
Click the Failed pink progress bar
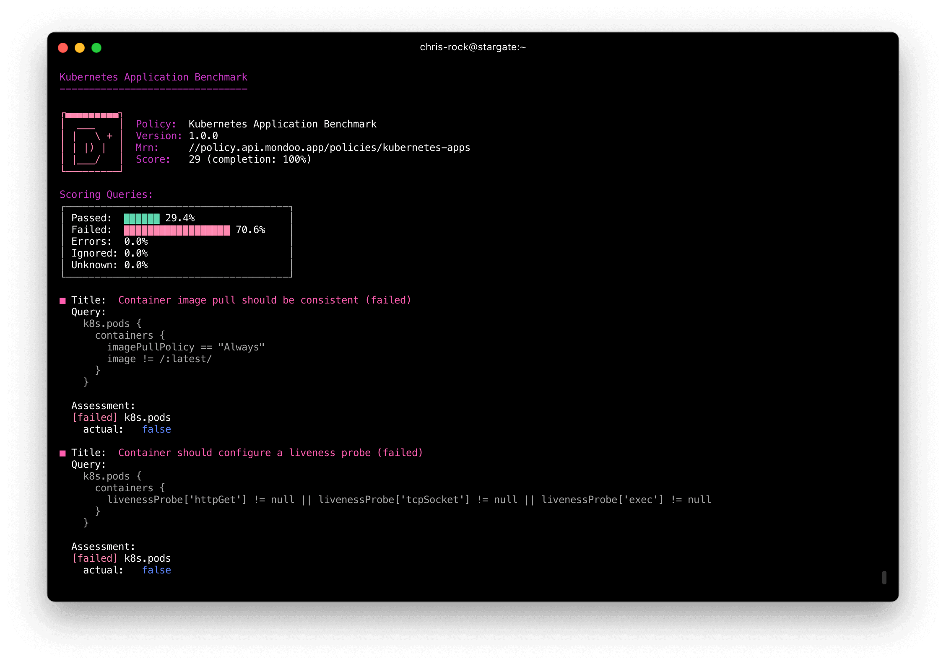pyautogui.click(x=176, y=230)
